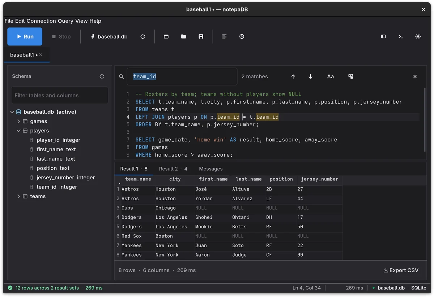Sort by the jersey_number column header
This screenshot has width=434, height=297.
320,179
